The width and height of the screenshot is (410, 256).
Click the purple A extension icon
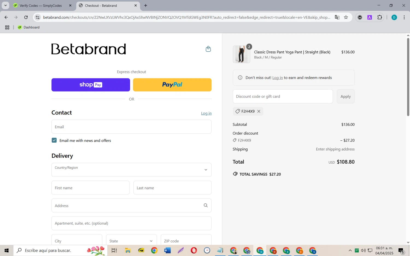coord(370,17)
